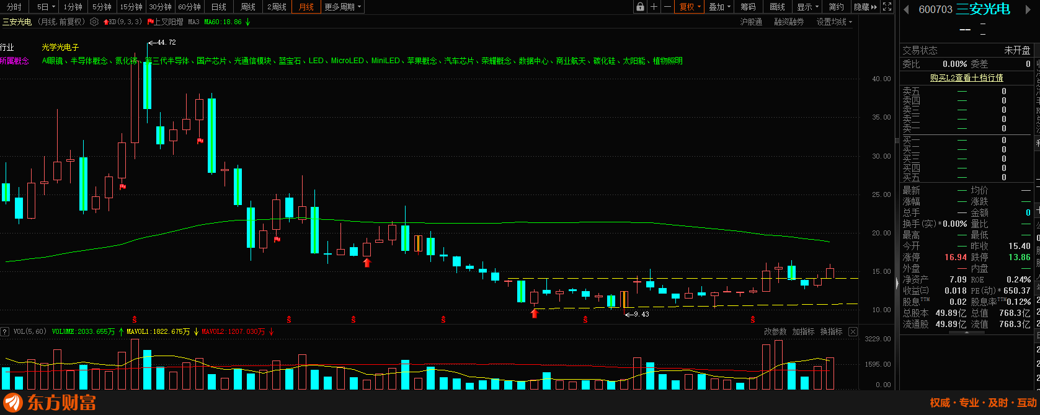Click the 交易状态 未开盘 row
This screenshot has width=1040, height=415.
click(966, 50)
